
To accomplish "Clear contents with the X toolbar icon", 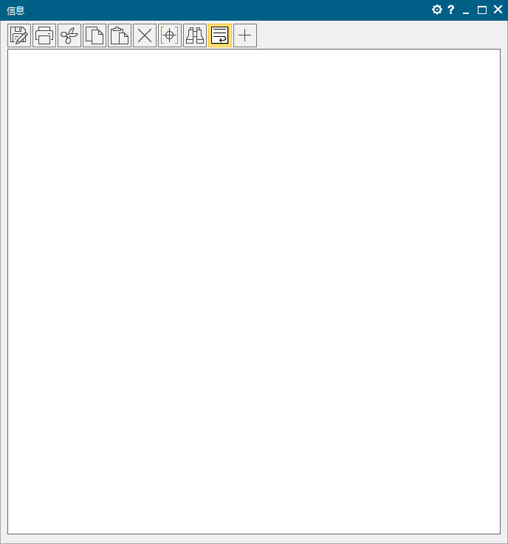I will (145, 35).
